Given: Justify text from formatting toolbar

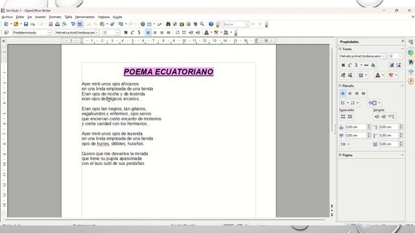Looking at the screenshot, I should [169, 32].
